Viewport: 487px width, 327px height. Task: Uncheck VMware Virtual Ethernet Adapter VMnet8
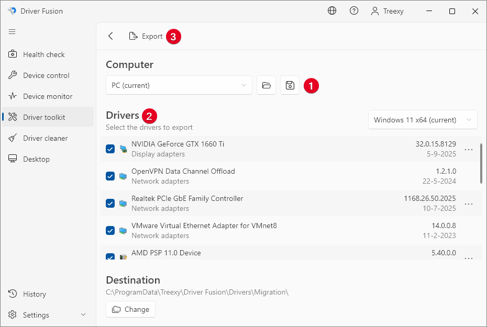coord(110,231)
